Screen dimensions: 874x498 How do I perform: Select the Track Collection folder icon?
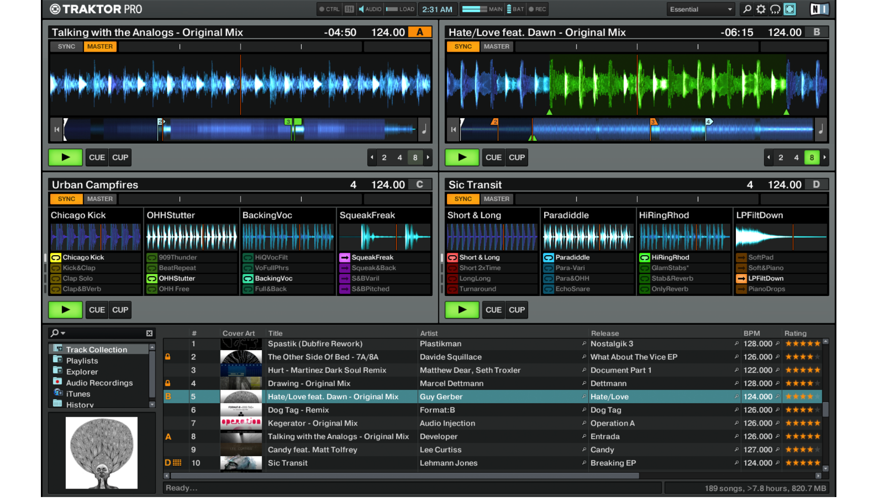point(58,349)
